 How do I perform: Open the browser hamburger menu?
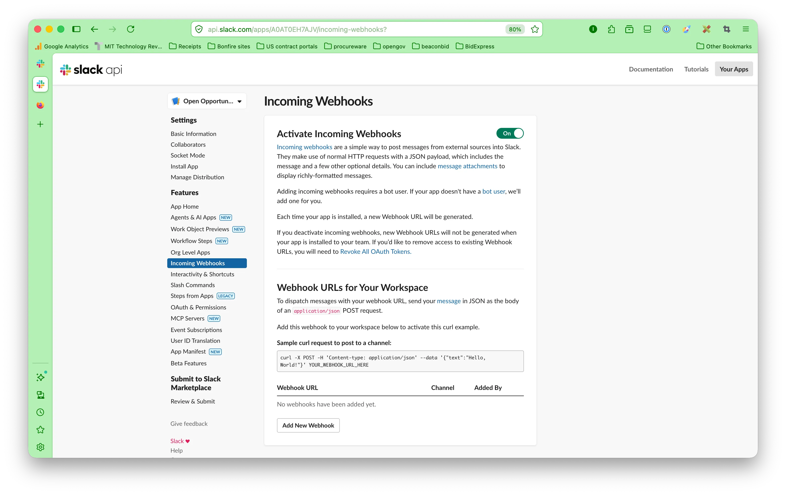point(746,29)
